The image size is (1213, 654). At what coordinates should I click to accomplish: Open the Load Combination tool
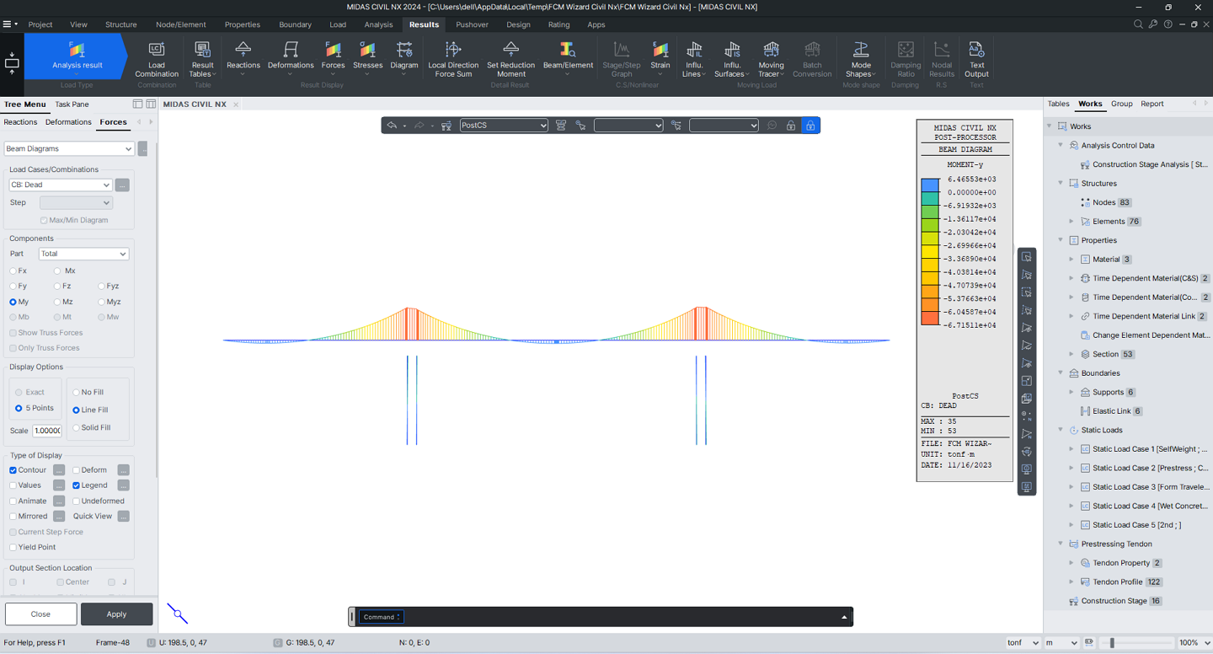click(x=157, y=59)
